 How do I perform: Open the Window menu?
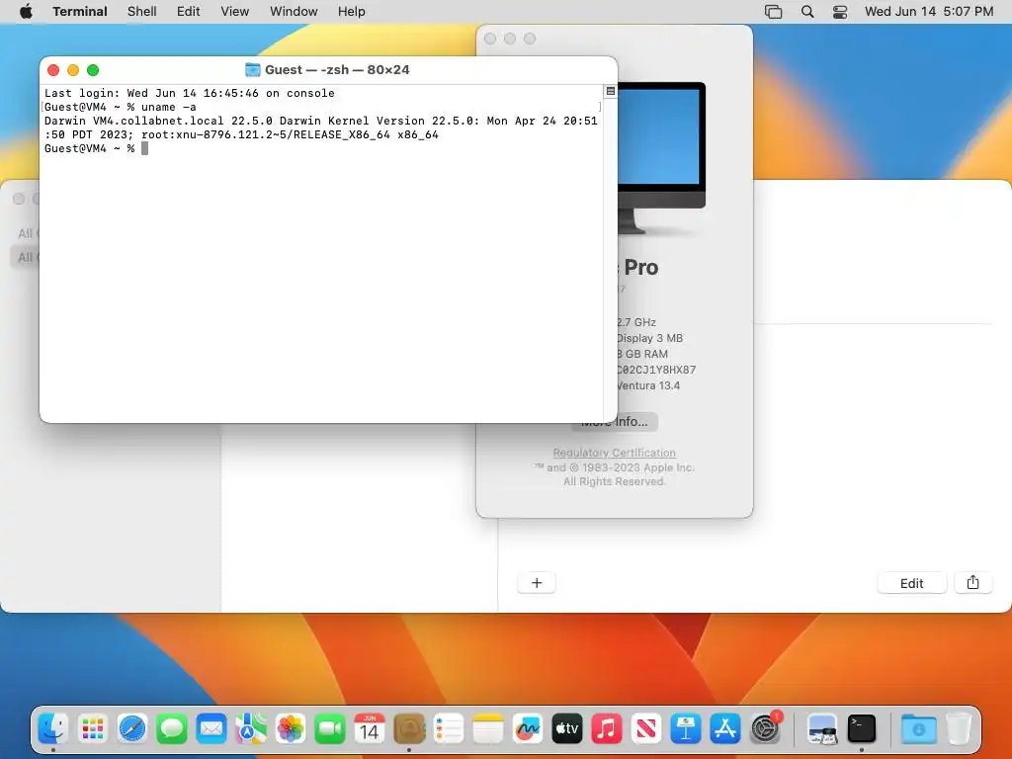click(294, 12)
